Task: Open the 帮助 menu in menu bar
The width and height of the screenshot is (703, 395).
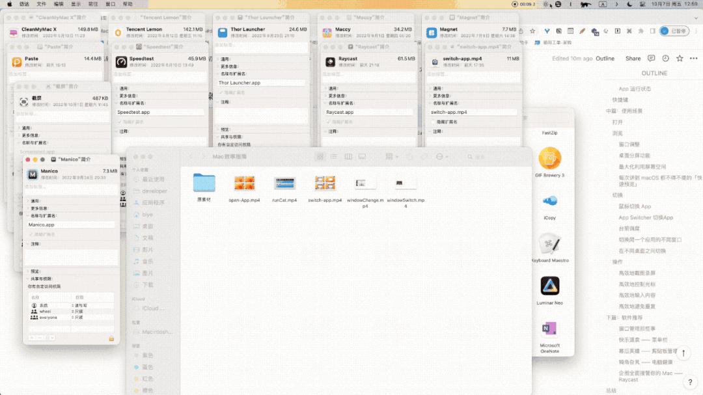Action: click(x=128, y=4)
